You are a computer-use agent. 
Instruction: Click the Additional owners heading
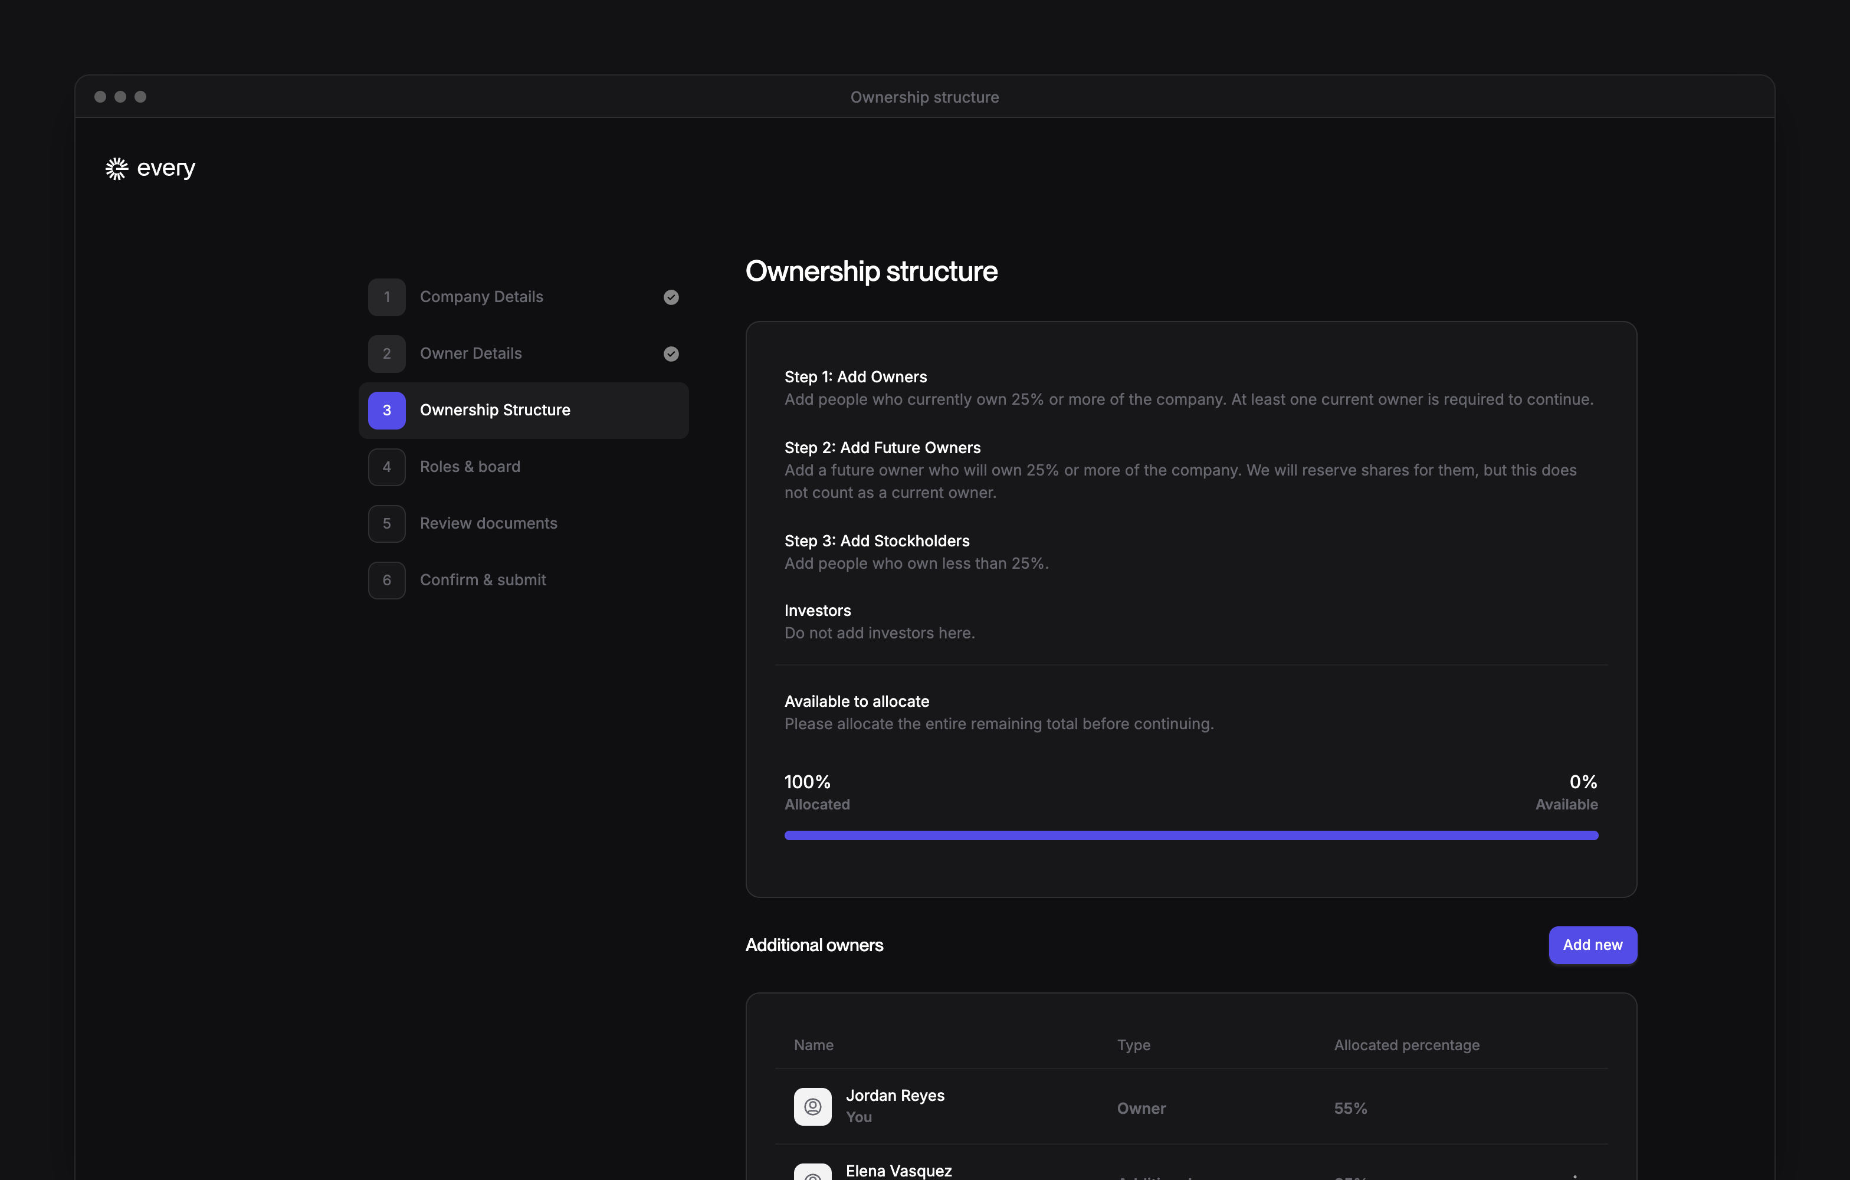click(814, 945)
